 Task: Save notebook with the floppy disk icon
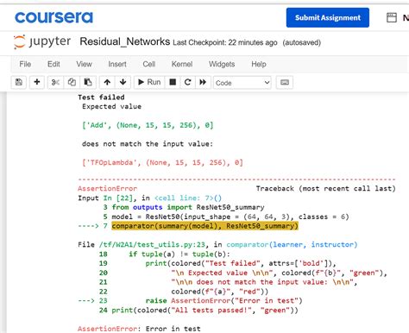tap(19, 82)
